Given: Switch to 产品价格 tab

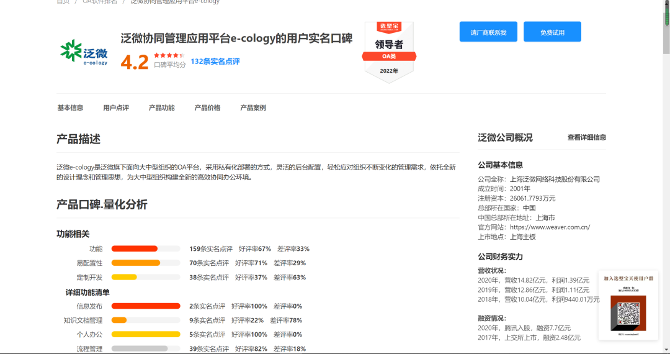Looking at the screenshot, I should tap(207, 107).
